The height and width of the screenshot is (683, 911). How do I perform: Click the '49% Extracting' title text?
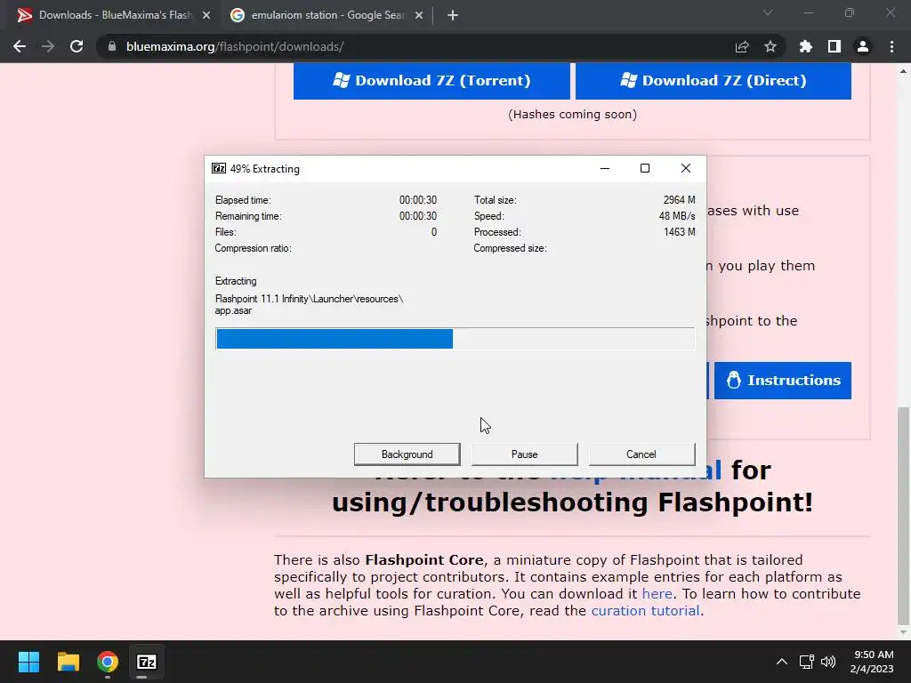(x=265, y=169)
